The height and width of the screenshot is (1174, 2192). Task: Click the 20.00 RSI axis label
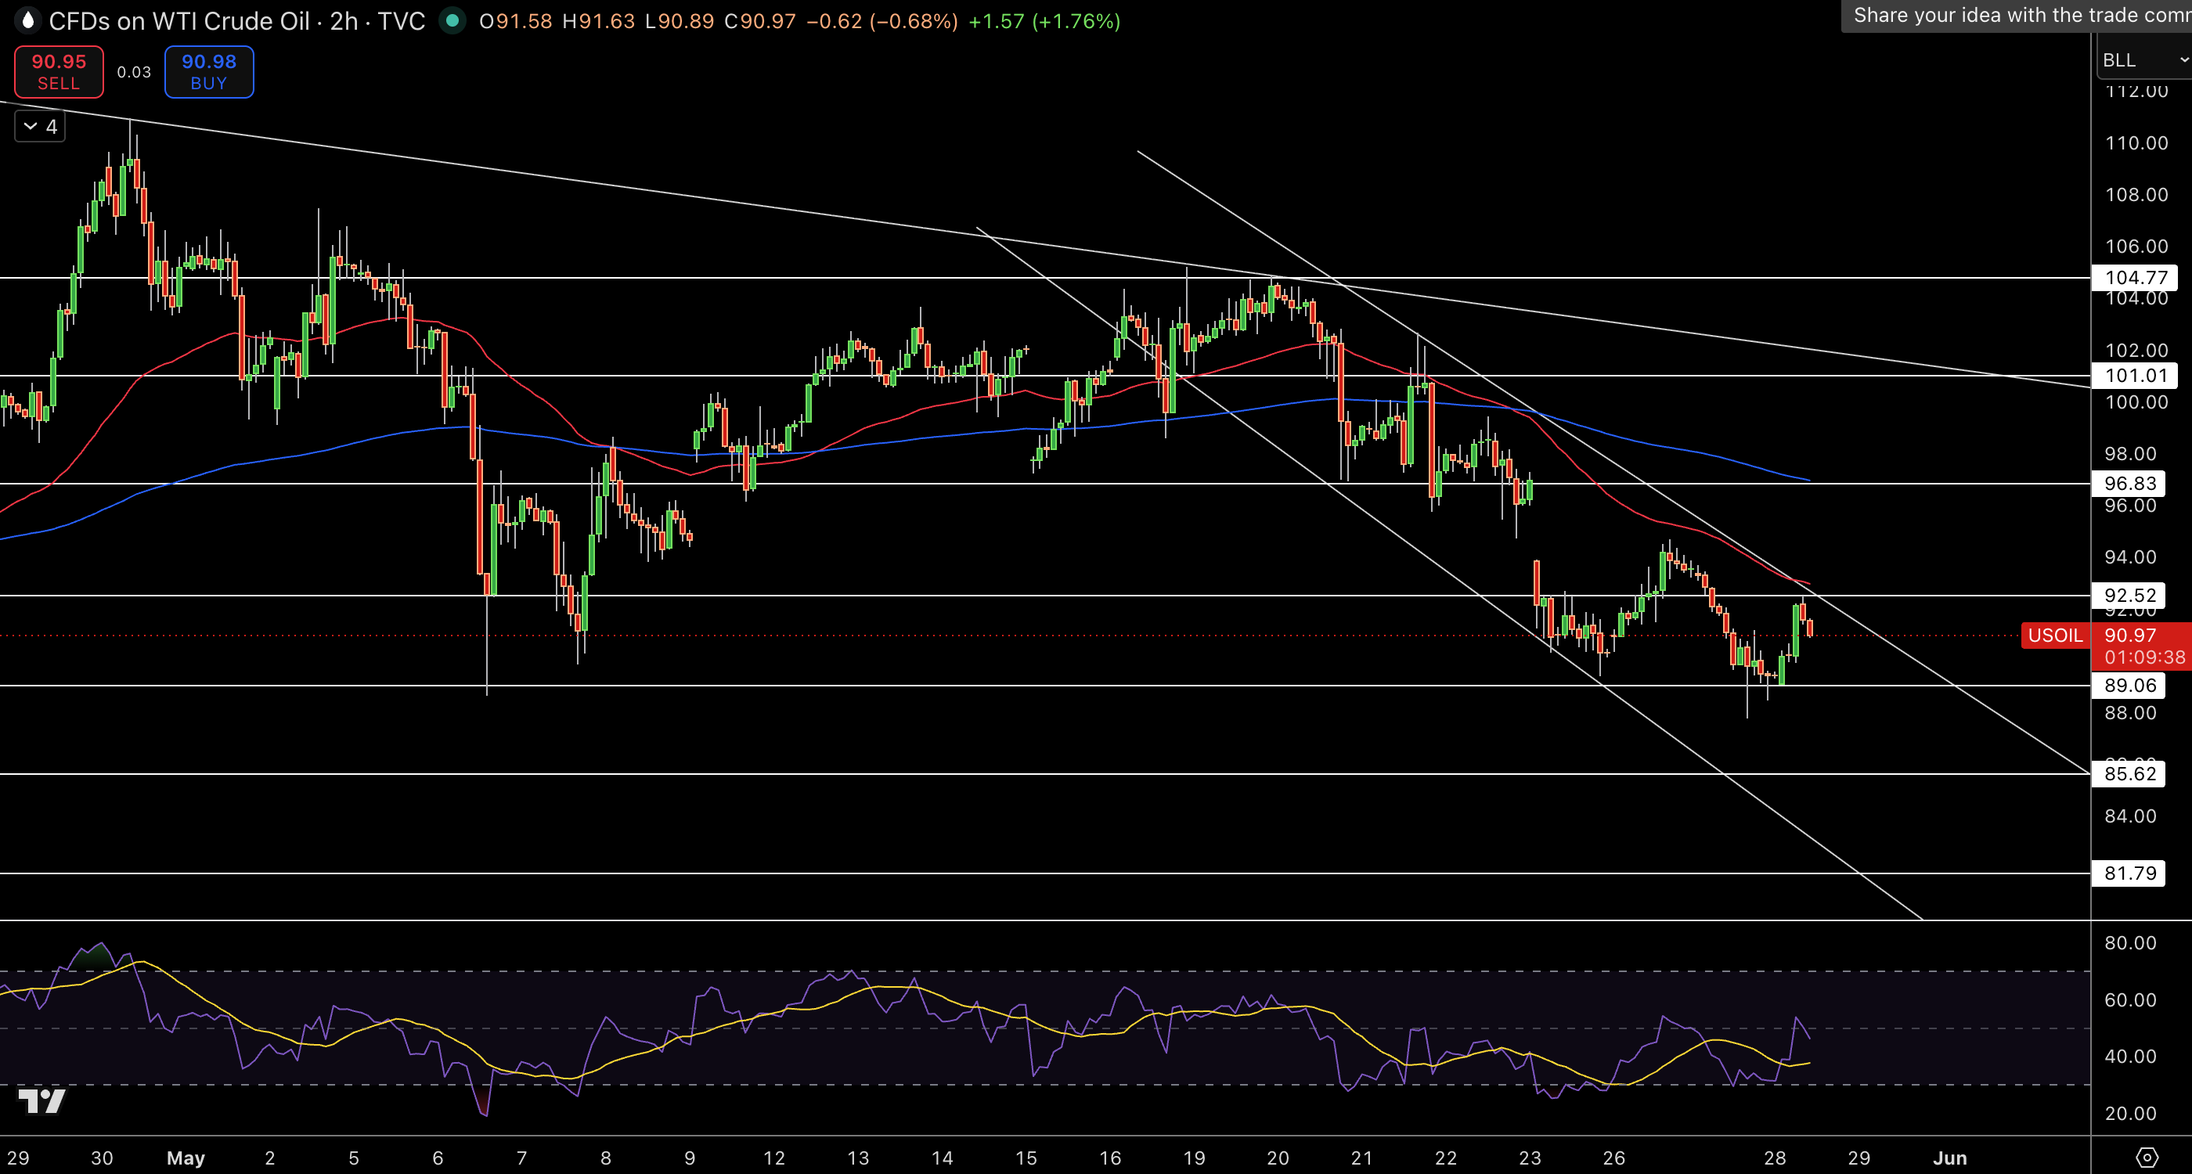point(2130,1113)
